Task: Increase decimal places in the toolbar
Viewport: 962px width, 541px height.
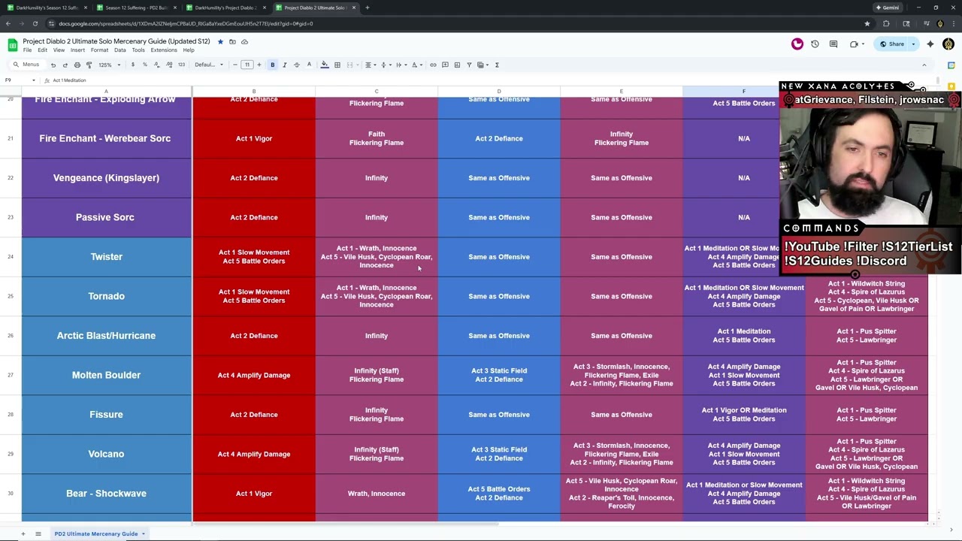Action: point(169,65)
